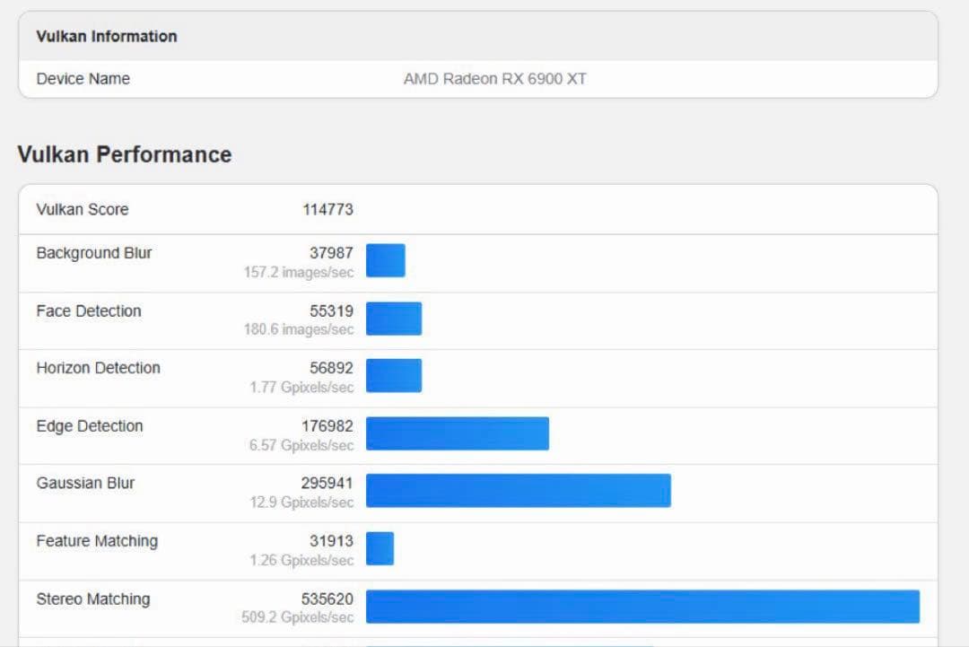The height and width of the screenshot is (647, 969).
Task: Select the Horizon Detection score 56892
Action: pos(331,368)
